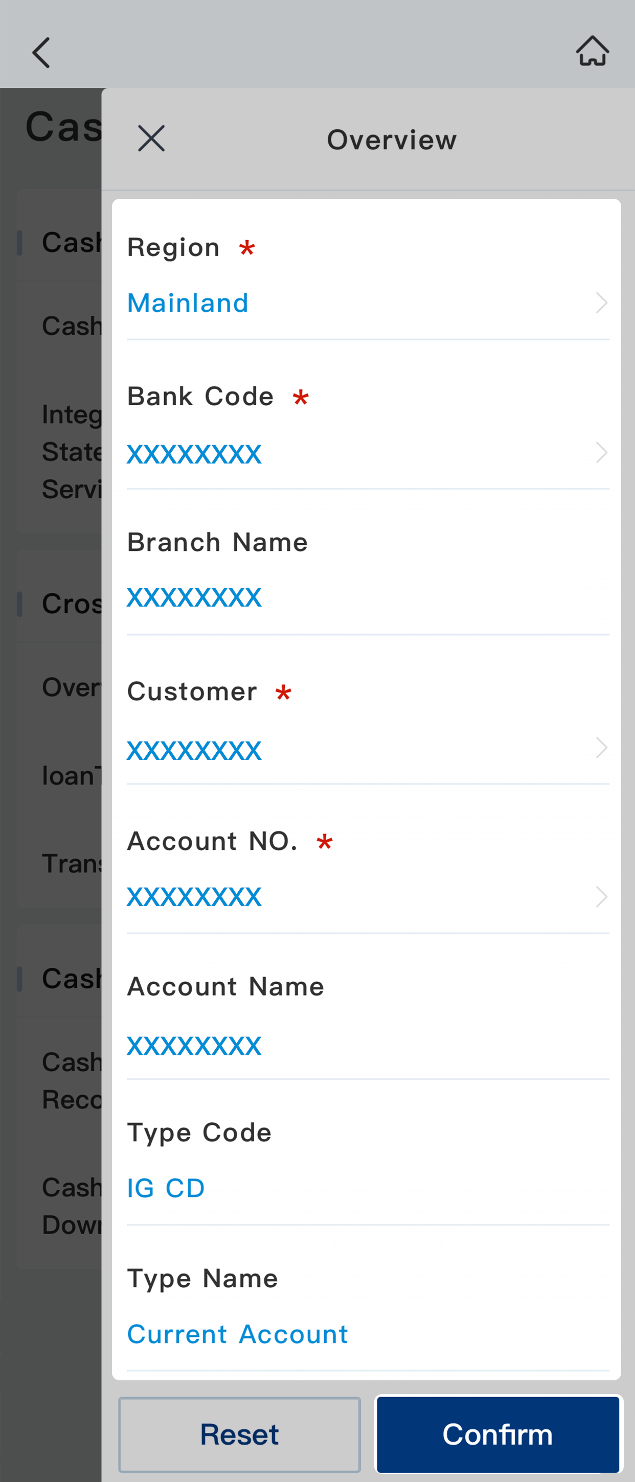The width and height of the screenshot is (635, 1482).
Task: Select the dimmed Cross section menu item
Action: tap(72, 604)
